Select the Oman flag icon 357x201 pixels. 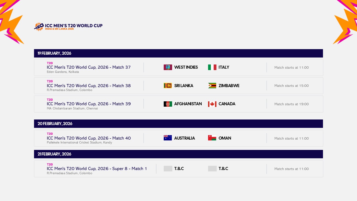point(212,138)
